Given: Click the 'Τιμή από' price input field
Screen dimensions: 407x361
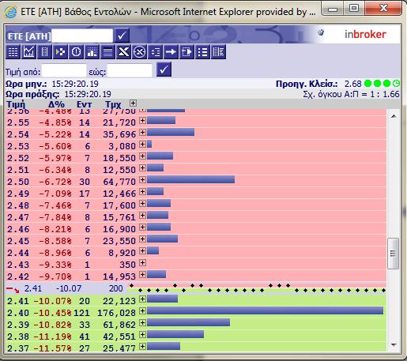Looking at the screenshot, I should coord(64,70).
